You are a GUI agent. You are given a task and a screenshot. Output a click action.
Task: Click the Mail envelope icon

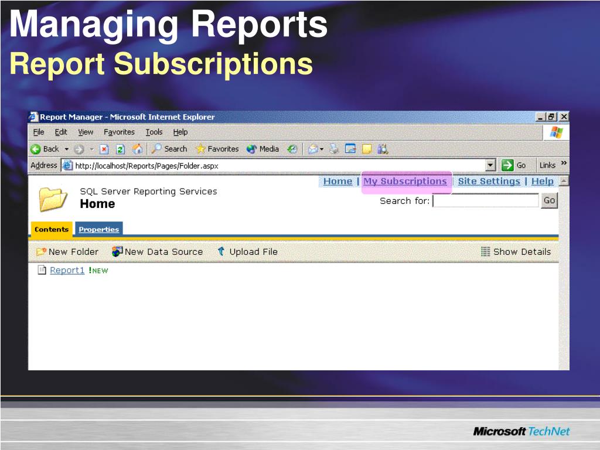(x=313, y=149)
